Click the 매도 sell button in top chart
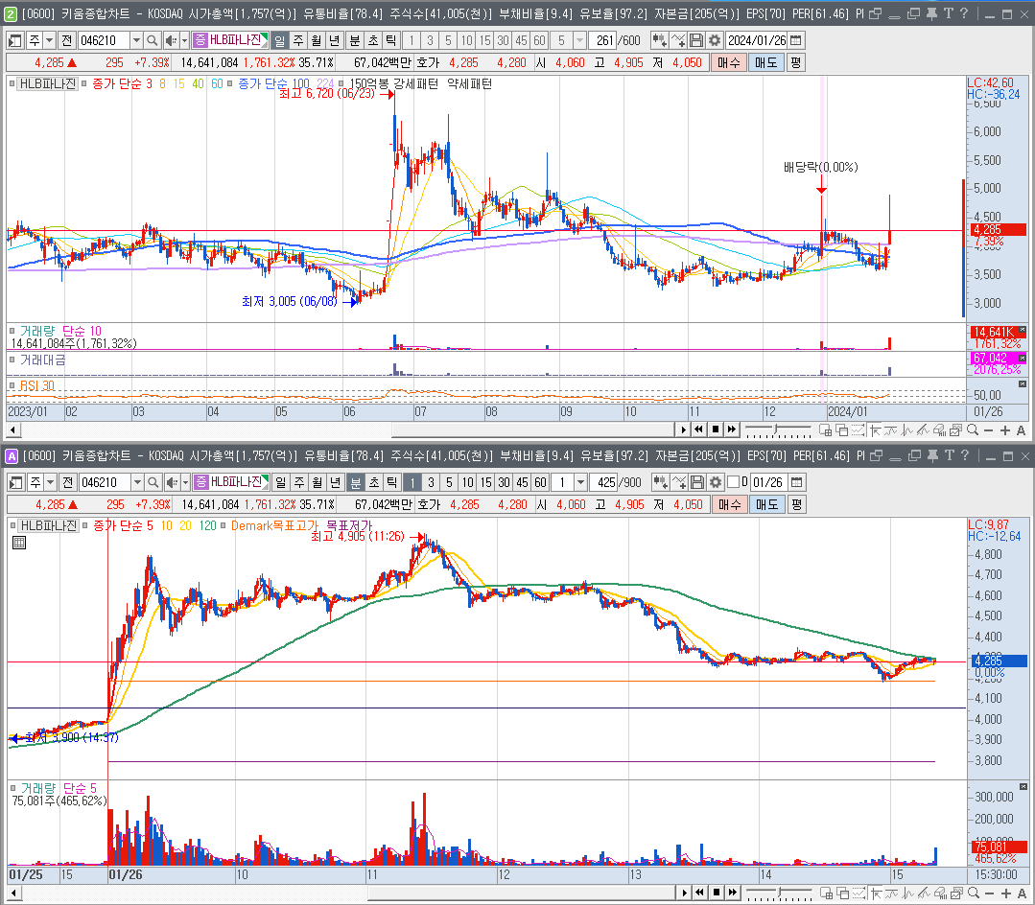This screenshot has height=905, width=1035. [x=765, y=62]
